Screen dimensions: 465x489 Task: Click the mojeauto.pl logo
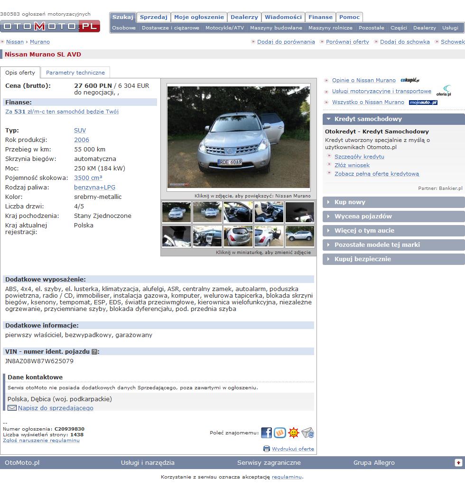[x=423, y=102]
